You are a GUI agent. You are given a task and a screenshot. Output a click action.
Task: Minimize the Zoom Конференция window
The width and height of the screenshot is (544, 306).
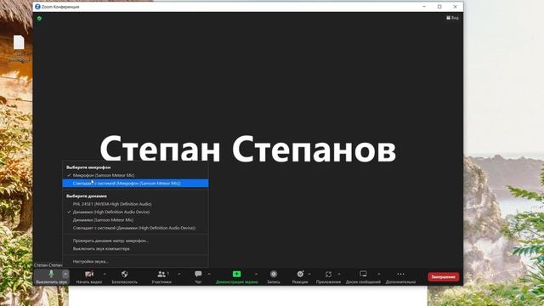coord(424,7)
